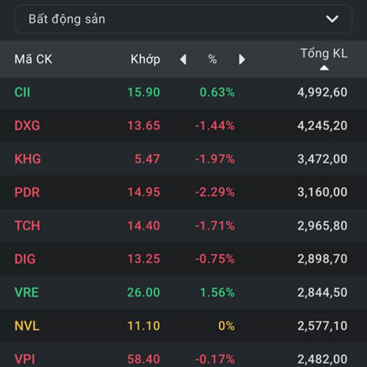The height and width of the screenshot is (367, 367).
Task: Open VRE stock ticker
Action: point(26,292)
